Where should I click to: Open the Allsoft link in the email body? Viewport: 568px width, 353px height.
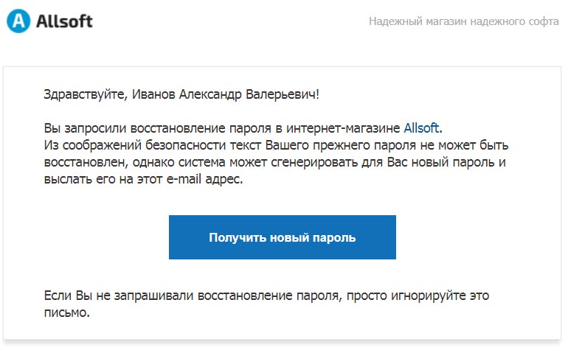[421, 128]
